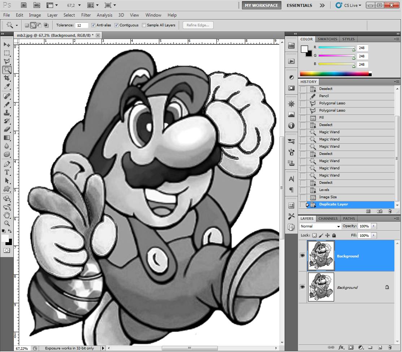
Task: Open the CS Live dropdown
Action: click(x=349, y=5)
